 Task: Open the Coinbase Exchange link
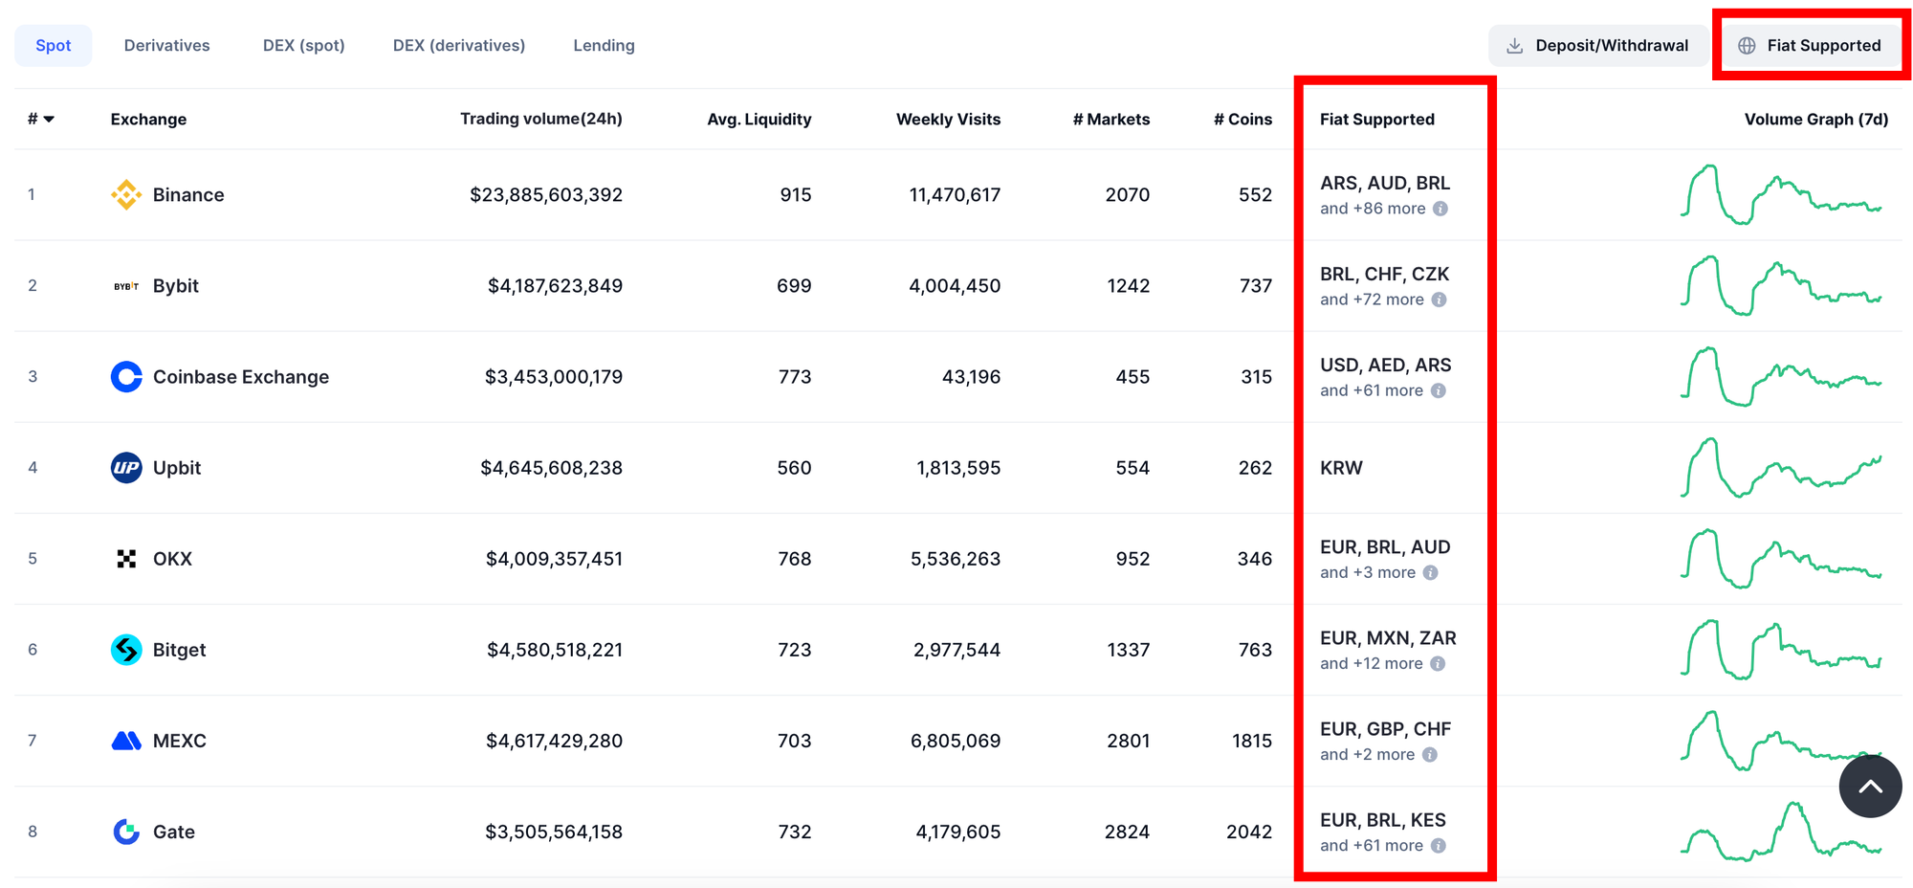coord(241,377)
